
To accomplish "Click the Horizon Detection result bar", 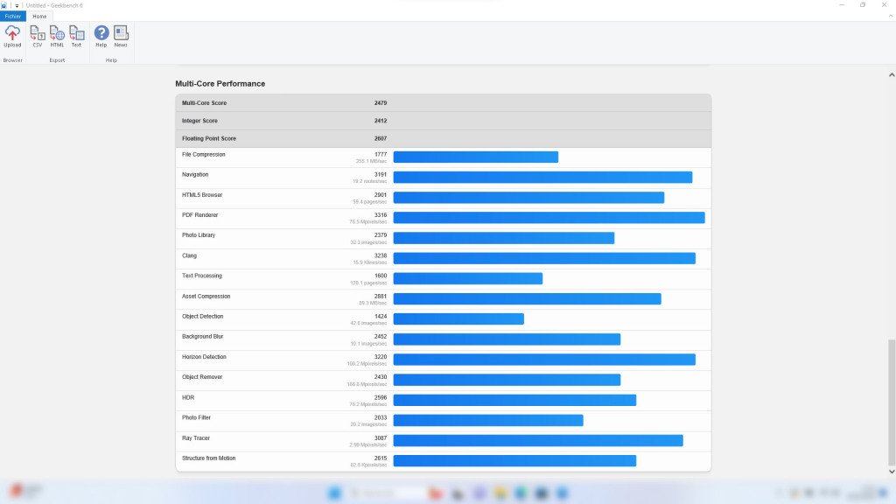I will [x=544, y=360].
